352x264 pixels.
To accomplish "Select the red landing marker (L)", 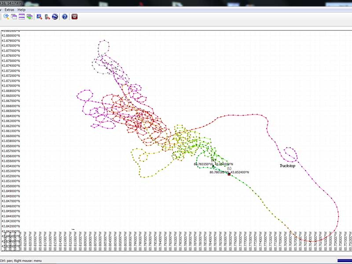I will [229, 174].
